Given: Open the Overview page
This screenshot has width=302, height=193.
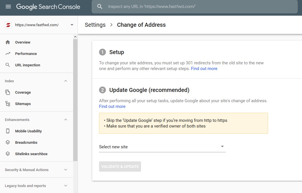Looking at the screenshot, I should click(23, 42).
